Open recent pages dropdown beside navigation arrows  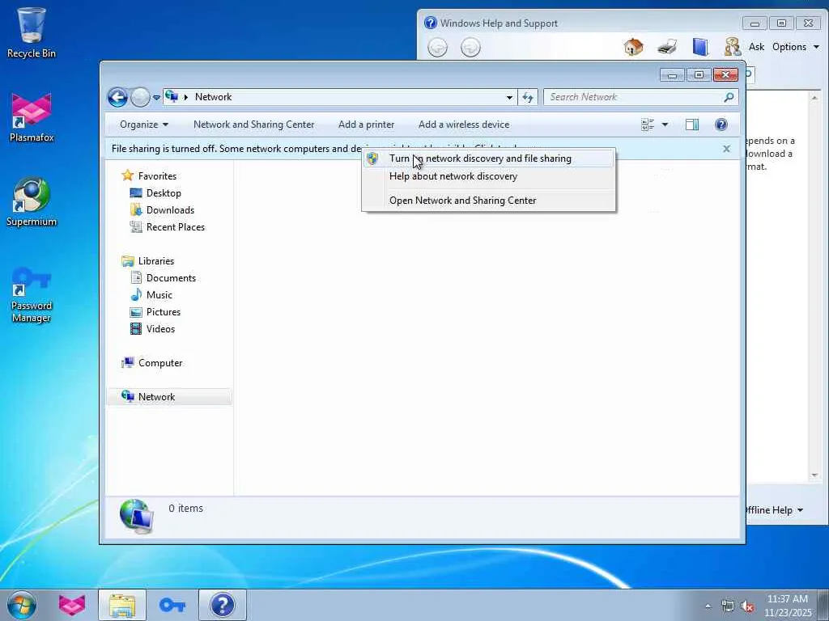coord(156,97)
